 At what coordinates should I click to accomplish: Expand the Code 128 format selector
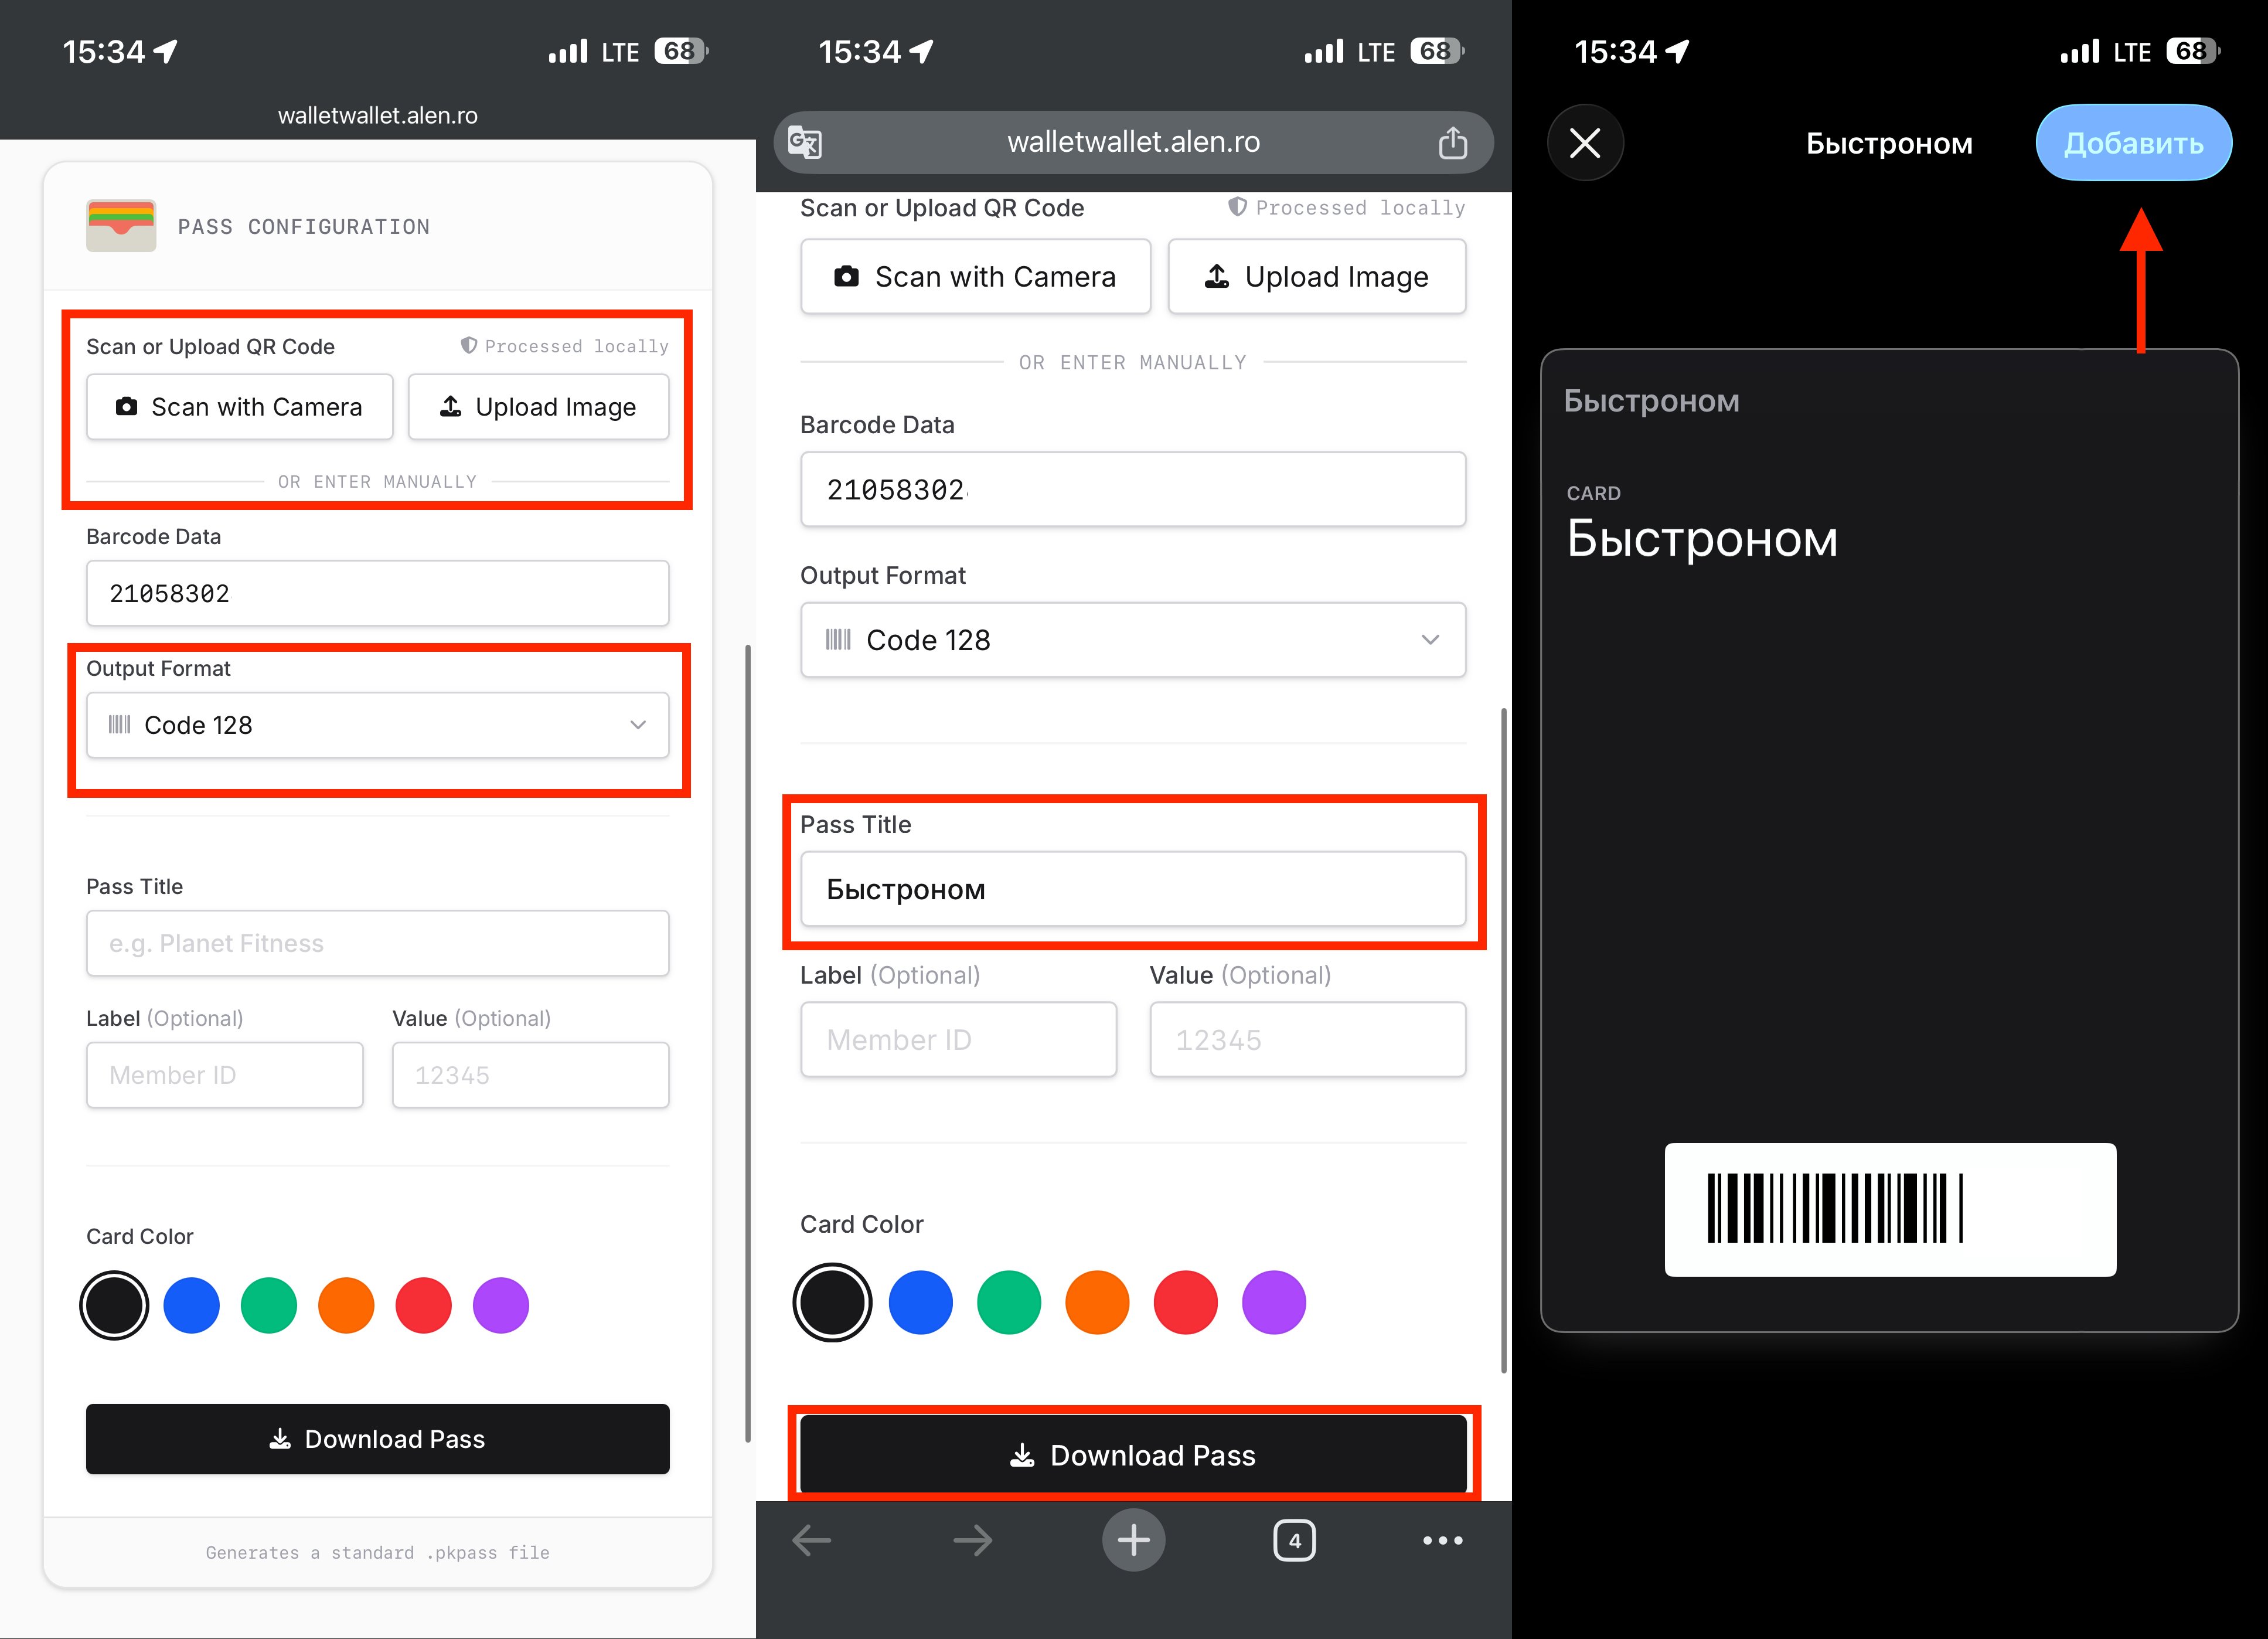(1133, 640)
